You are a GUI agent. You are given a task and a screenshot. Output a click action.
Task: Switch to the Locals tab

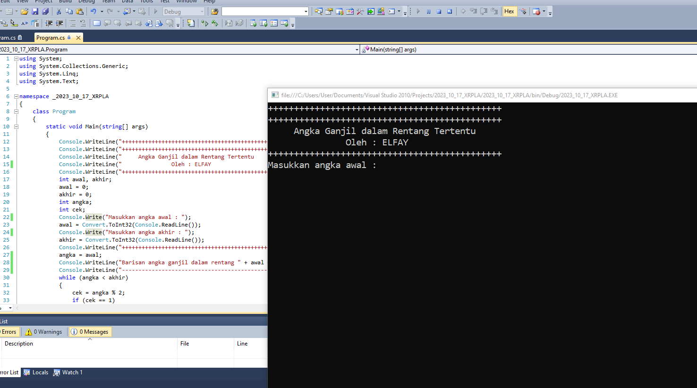(x=36, y=372)
